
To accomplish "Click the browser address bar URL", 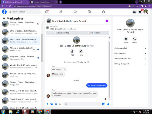I will pos(34,6).
